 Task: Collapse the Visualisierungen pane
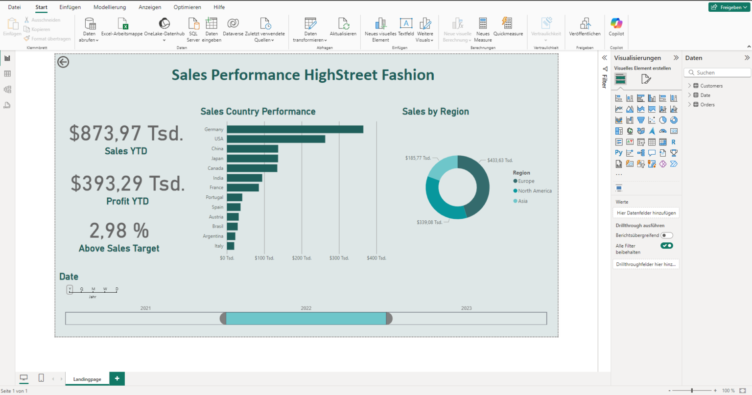[x=676, y=58]
